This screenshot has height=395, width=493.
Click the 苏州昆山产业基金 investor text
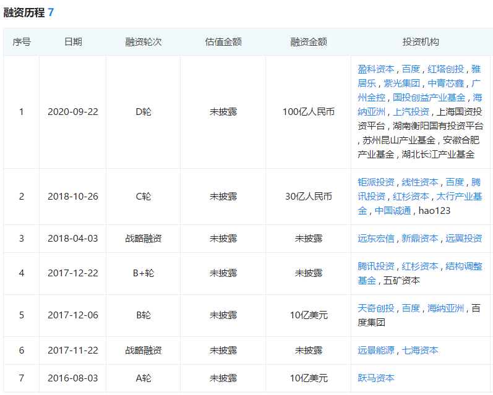tap(399, 140)
